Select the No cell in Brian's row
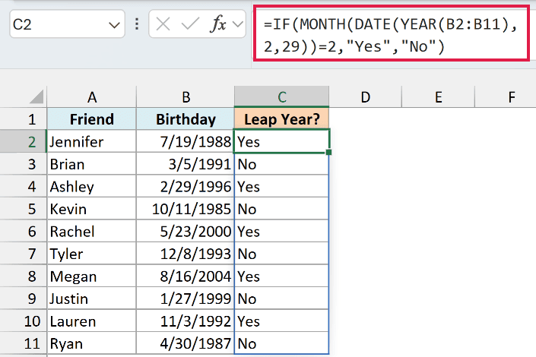The image size is (536, 357). 281,164
